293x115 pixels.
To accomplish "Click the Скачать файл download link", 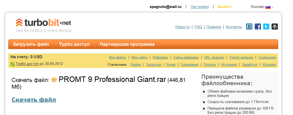I will click(34, 100).
